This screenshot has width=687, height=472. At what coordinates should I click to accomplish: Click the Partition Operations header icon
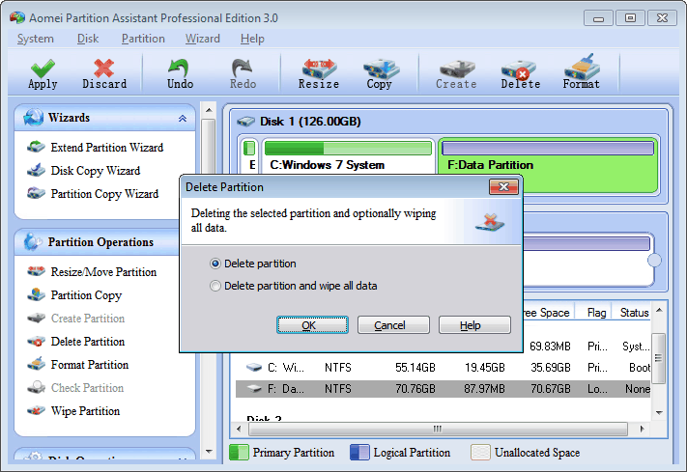[x=33, y=241]
